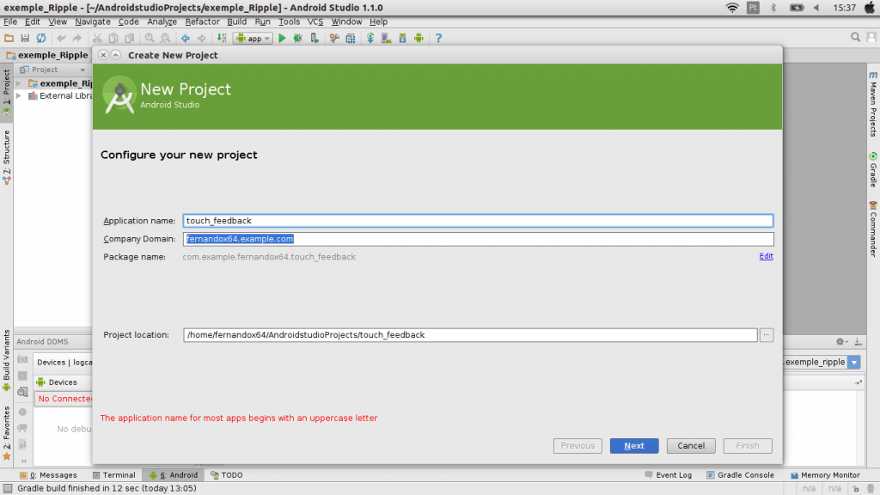
Task: Open the Event Log tab
Action: coord(669,474)
